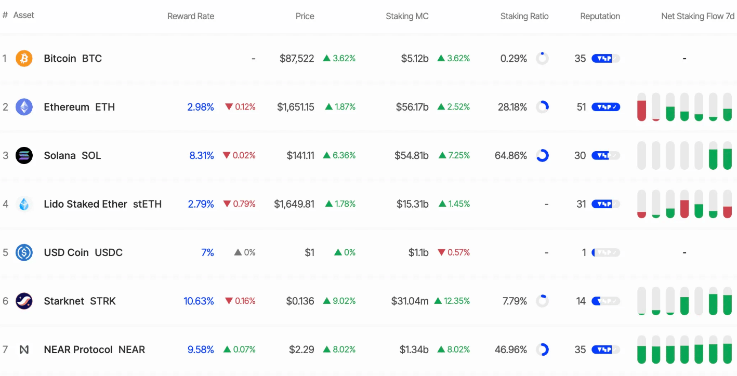Click NEAR's 9.58% reward rate
Image resolution: width=737 pixels, height=376 pixels.
pos(201,350)
